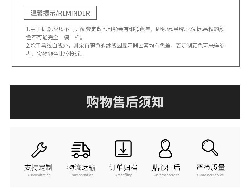Select the 物流运输 label
Screen dimensions: 251x192
[x=81, y=168]
